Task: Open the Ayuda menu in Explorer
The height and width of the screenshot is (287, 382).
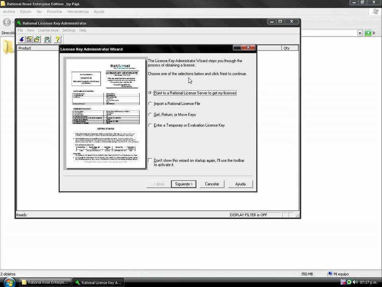Action: [x=99, y=12]
